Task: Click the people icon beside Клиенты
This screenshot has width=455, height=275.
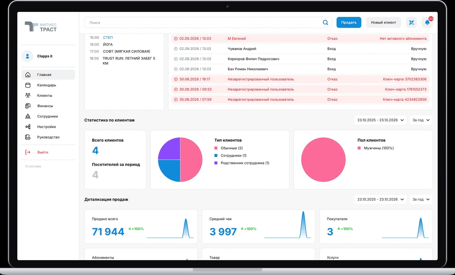Action: tap(28, 96)
